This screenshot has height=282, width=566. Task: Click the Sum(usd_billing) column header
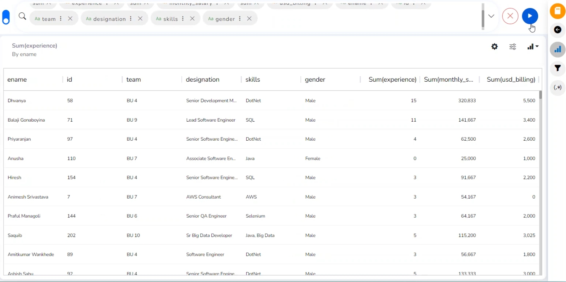point(511,80)
